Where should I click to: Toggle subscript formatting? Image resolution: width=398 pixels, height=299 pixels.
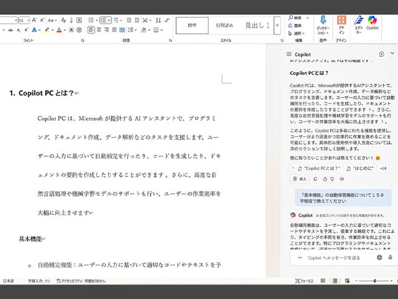[19, 30]
